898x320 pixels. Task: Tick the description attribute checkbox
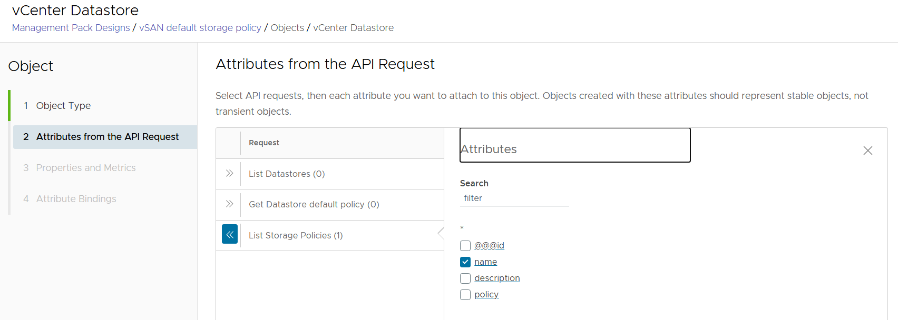click(465, 278)
